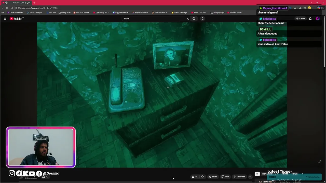Image resolution: width=326 pixels, height=183 pixels.
Task: Open the browser profile avatar
Action: (309, 8)
